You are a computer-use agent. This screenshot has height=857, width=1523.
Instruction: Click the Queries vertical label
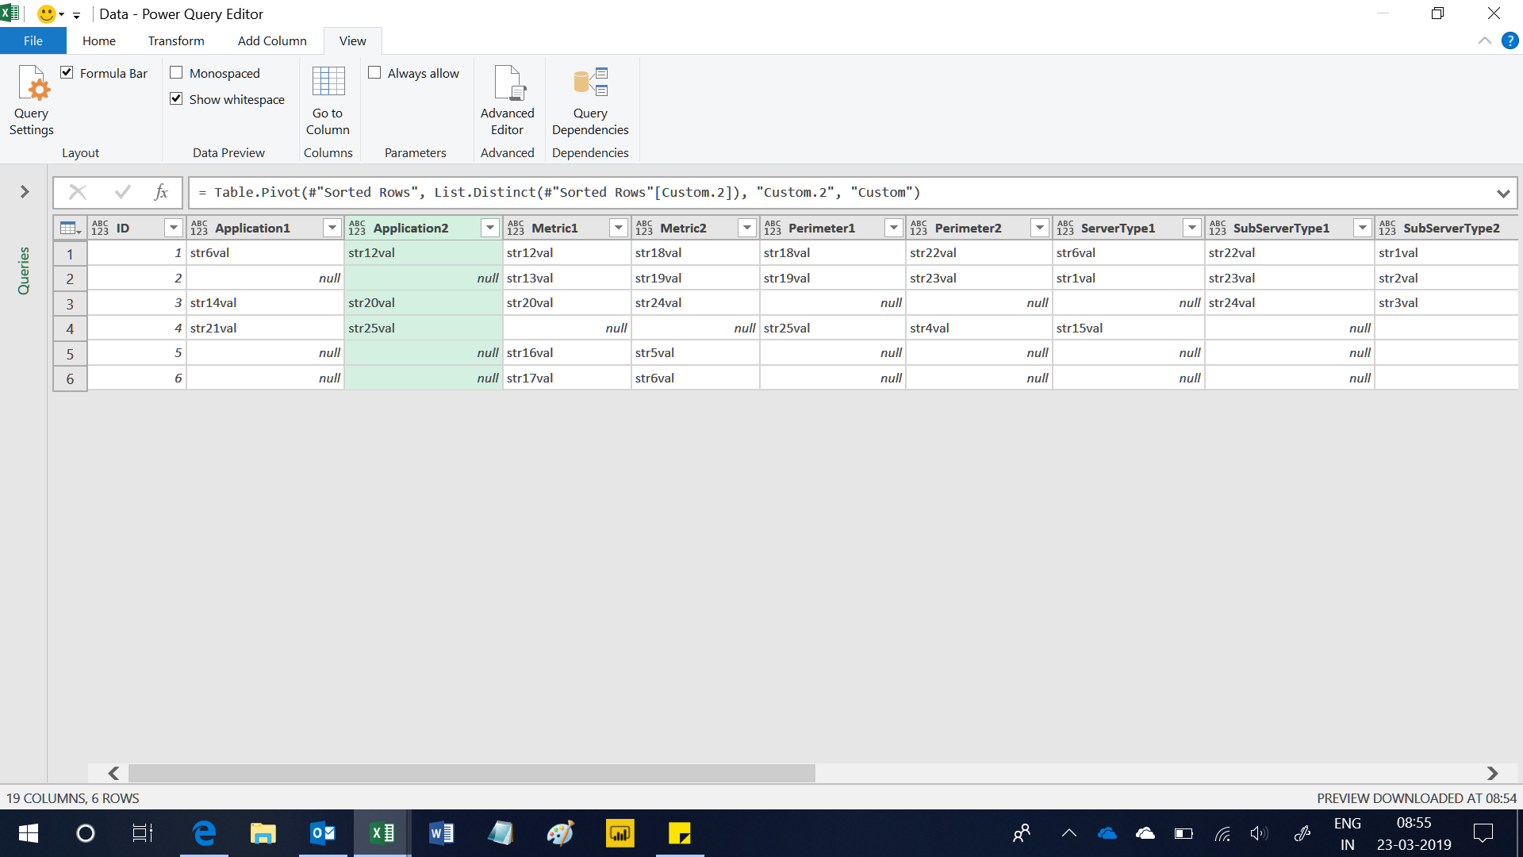24,271
